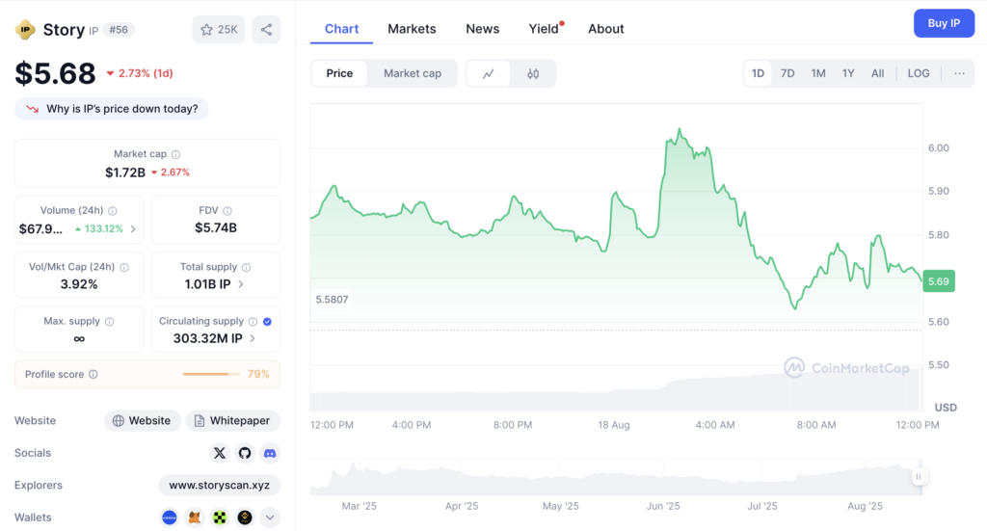Set chart range to 7D
This screenshot has height=531, width=987.
point(787,73)
